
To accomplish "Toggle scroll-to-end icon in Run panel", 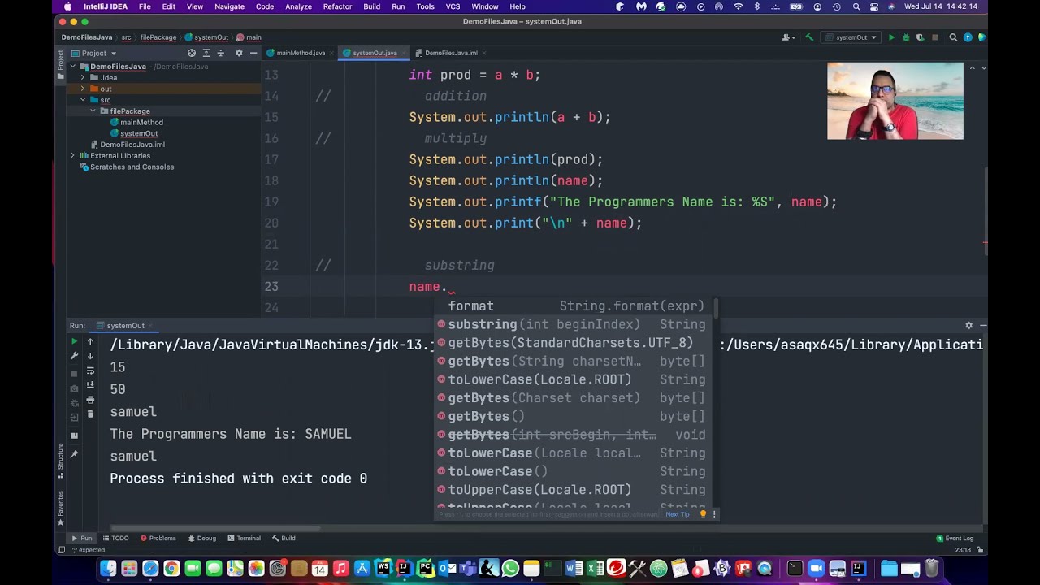I will [x=90, y=386].
